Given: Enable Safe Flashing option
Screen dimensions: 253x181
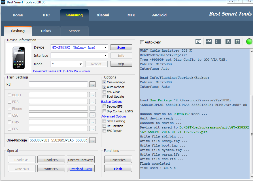Looking at the screenshot, I should (x=104, y=121).
